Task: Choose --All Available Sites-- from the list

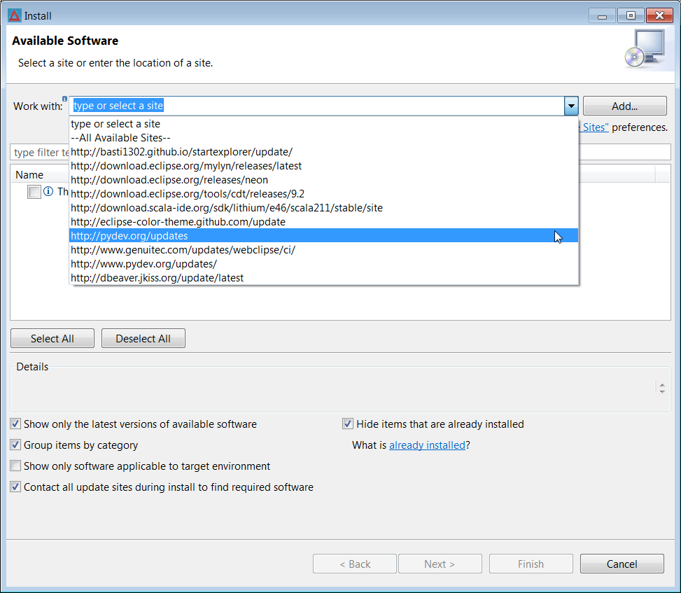Action: 323,138
